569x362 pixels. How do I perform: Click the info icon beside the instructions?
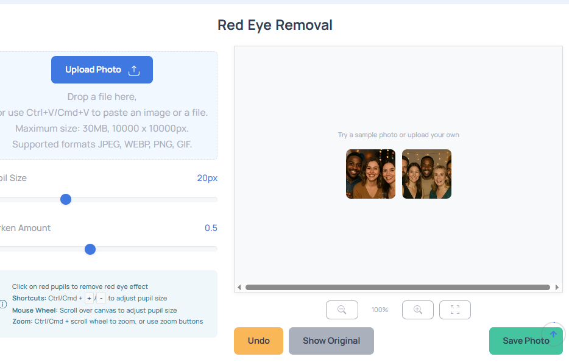(x=3, y=304)
